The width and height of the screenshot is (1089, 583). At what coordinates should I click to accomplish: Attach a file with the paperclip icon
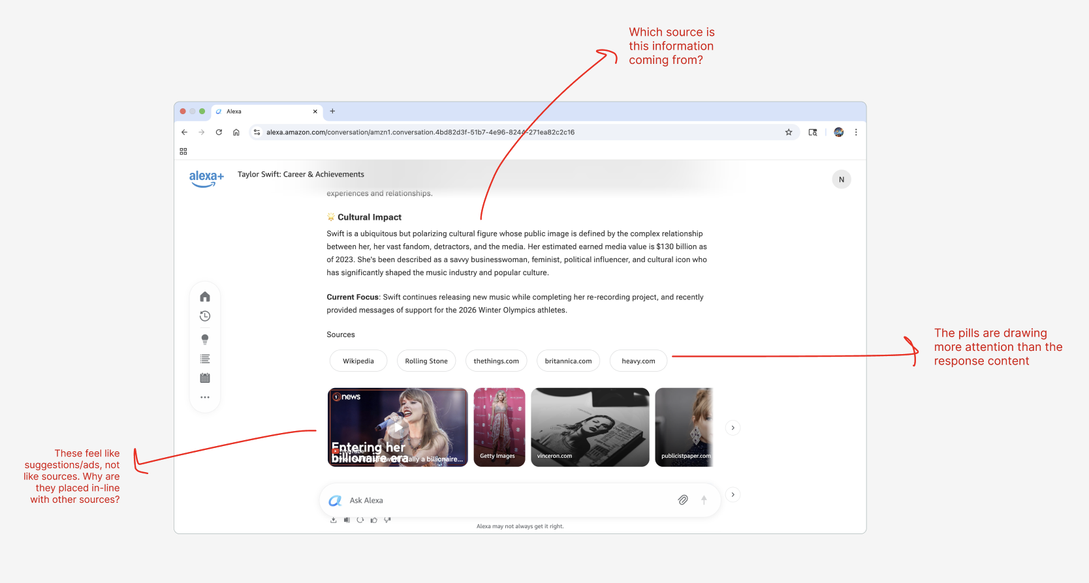[x=683, y=500]
